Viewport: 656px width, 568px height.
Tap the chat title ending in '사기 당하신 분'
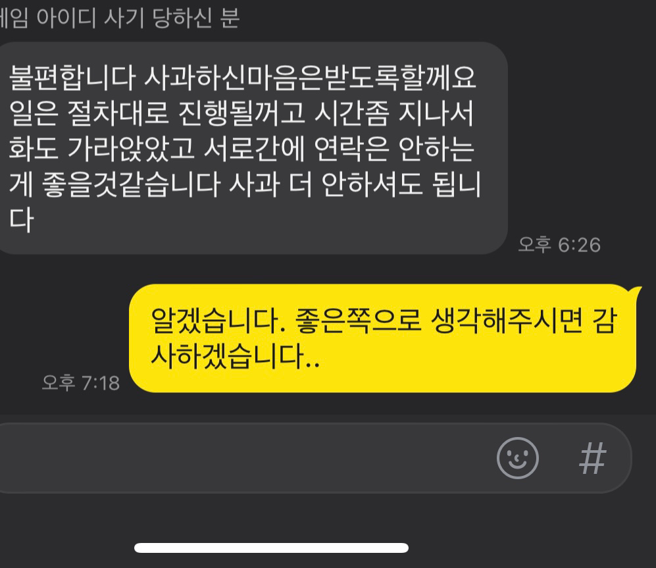(x=120, y=18)
